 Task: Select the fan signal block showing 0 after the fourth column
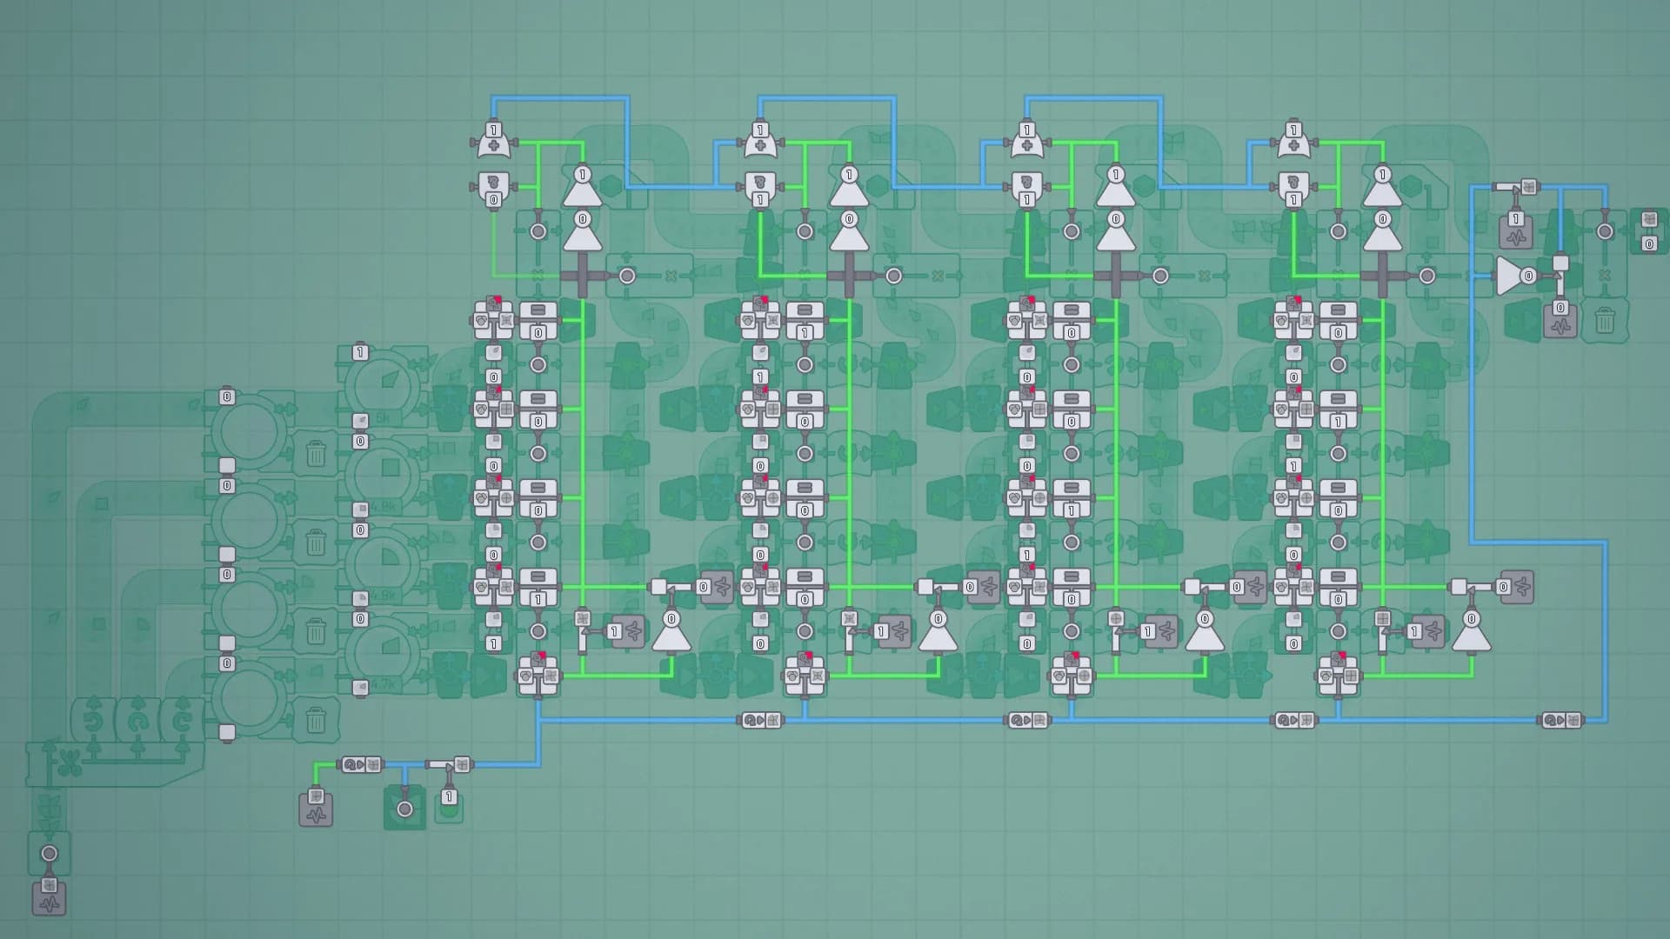point(1516,587)
